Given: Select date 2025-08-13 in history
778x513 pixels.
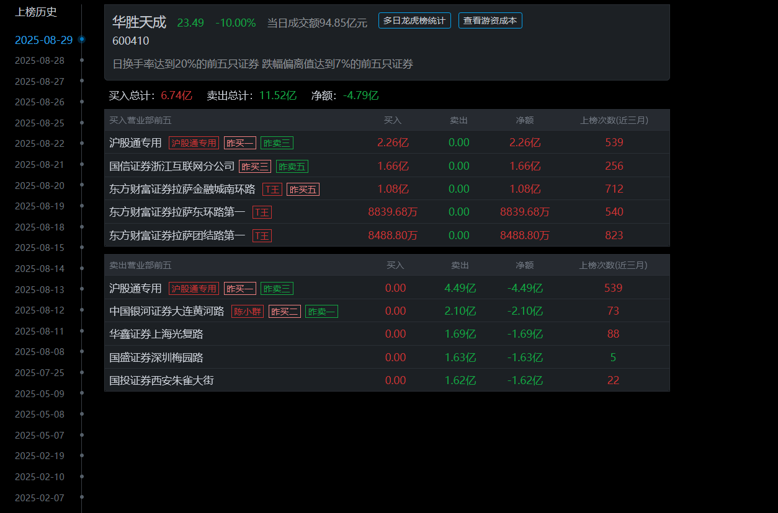Looking at the screenshot, I should (40, 290).
